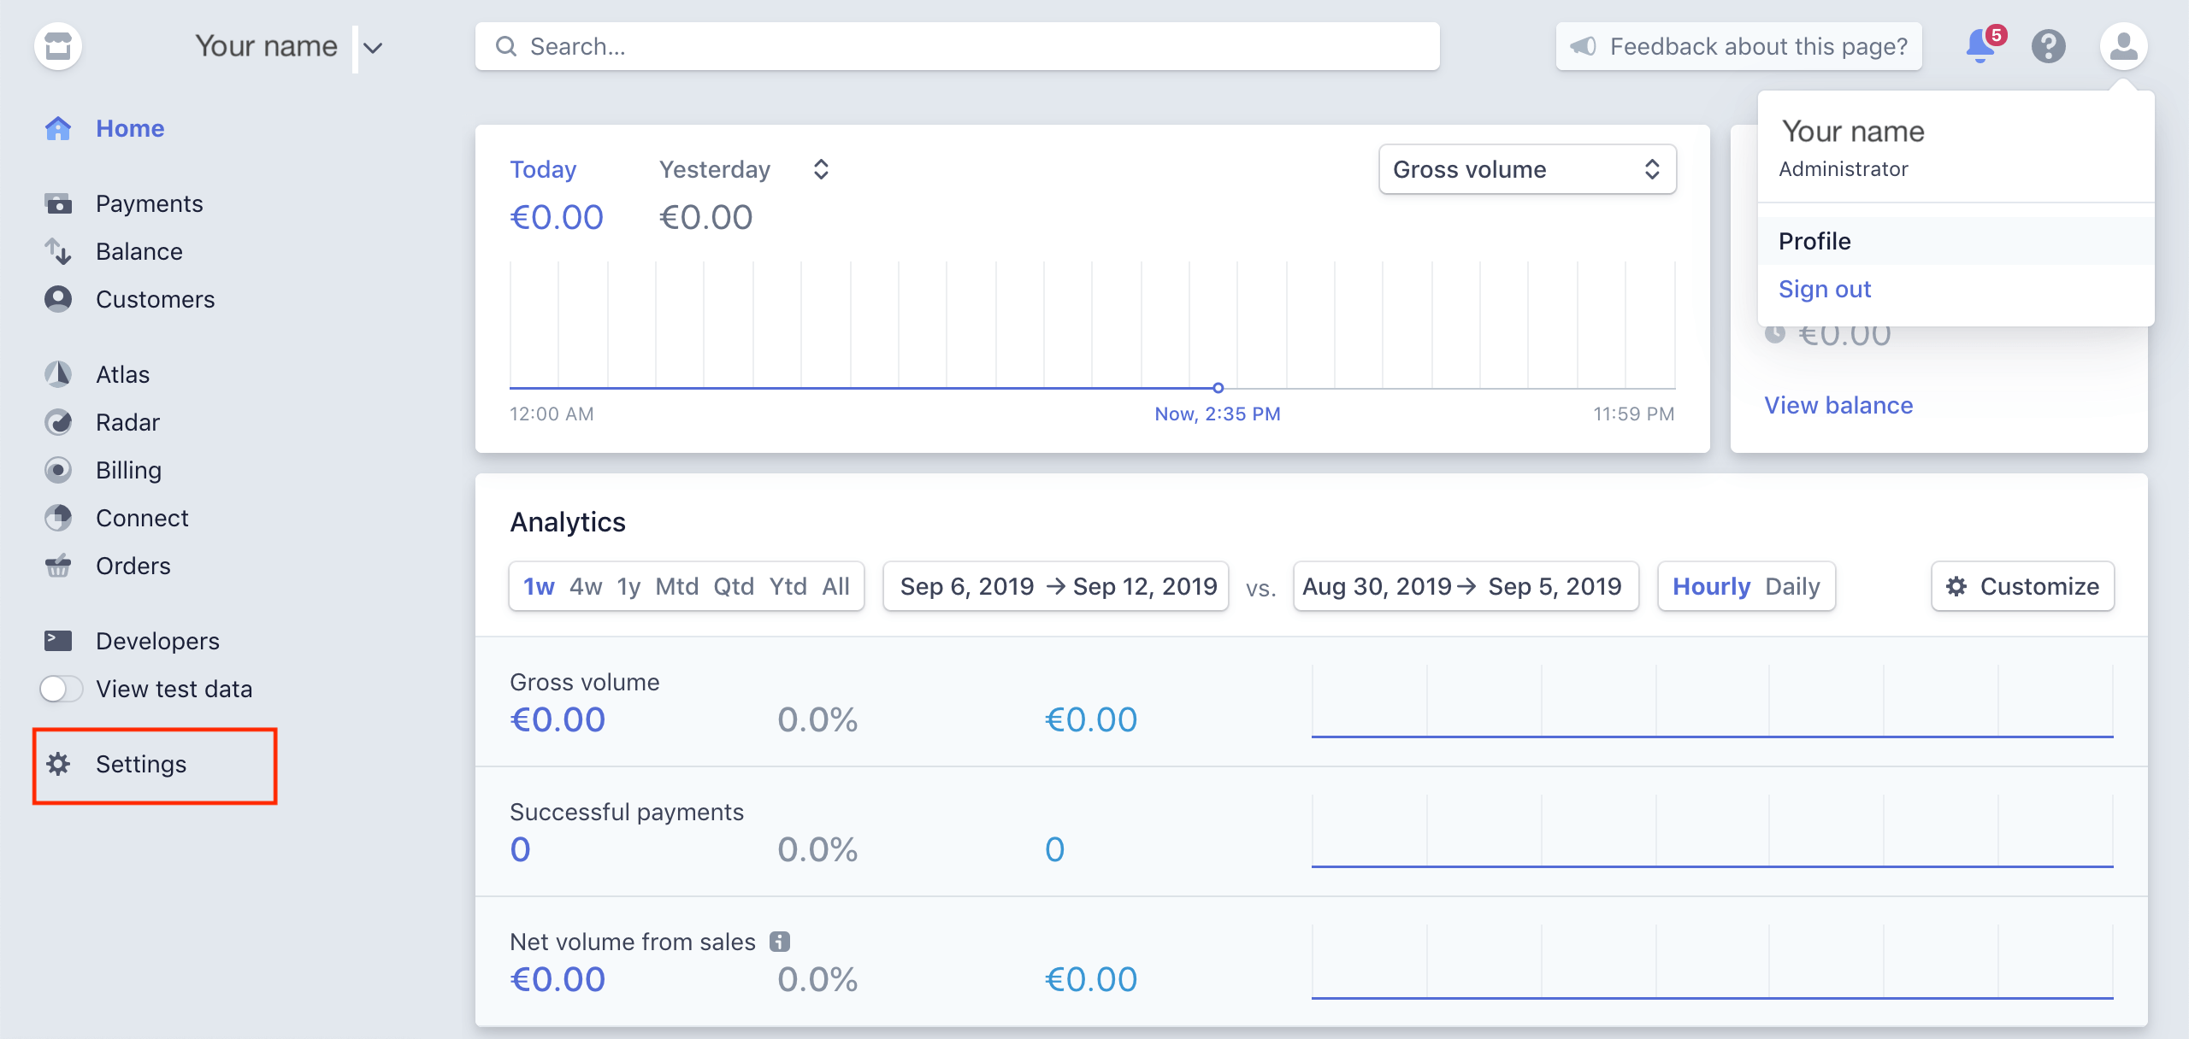Switch to the Yesterday tab
Image resolution: width=2189 pixels, height=1039 pixels.
click(x=715, y=168)
